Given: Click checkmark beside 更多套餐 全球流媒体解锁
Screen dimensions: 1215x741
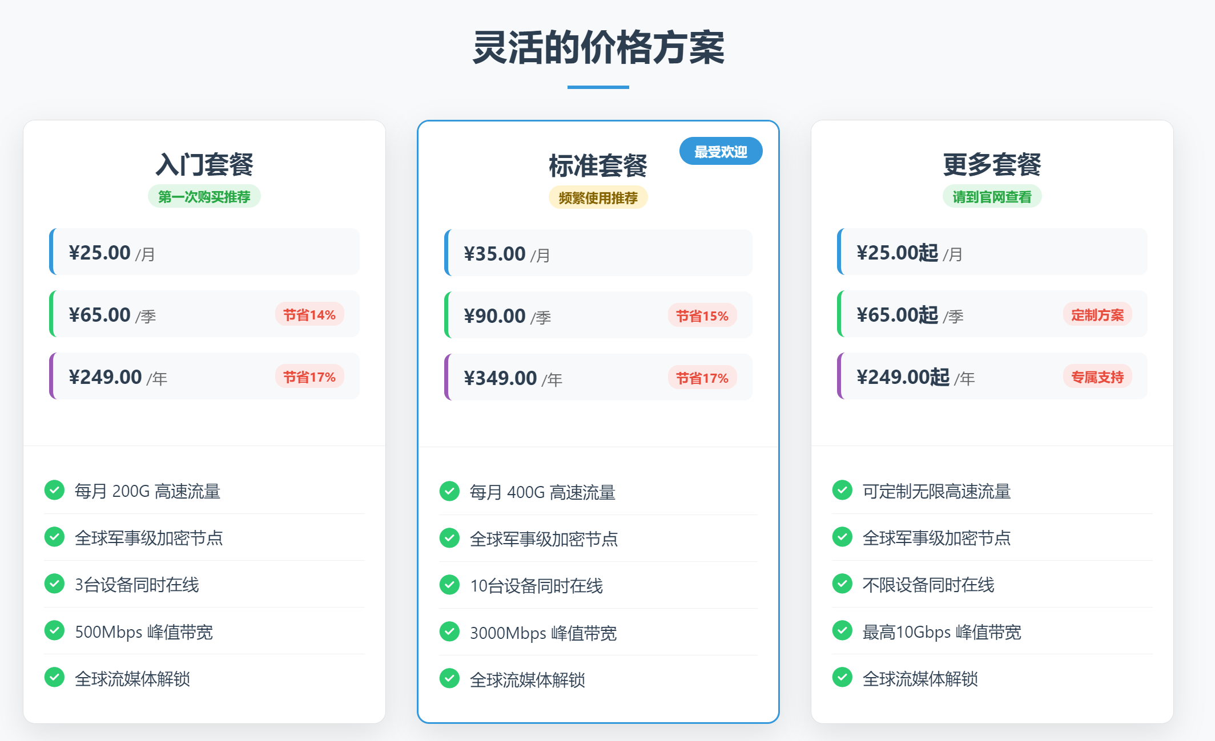Looking at the screenshot, I should point(842,677).
